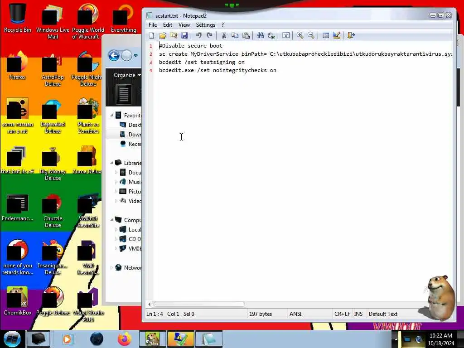Viewport: 464px width, 348px height.
Task: Select the Visual Studio 2015 desktop icon
Action: [x=88, y=305]
